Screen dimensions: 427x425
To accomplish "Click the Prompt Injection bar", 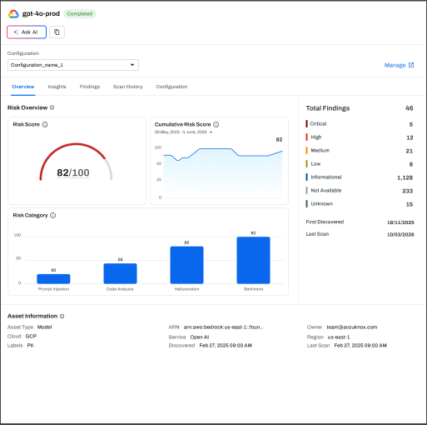I will [x=53, y=278].
